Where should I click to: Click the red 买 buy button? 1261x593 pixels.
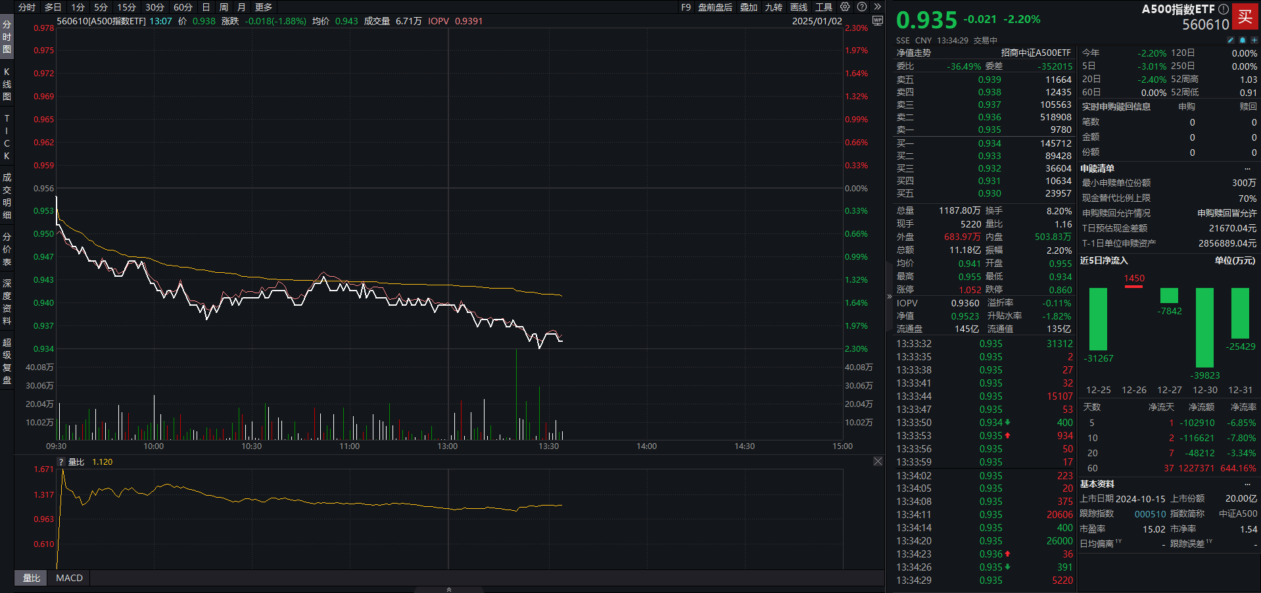click(1245, 16)
